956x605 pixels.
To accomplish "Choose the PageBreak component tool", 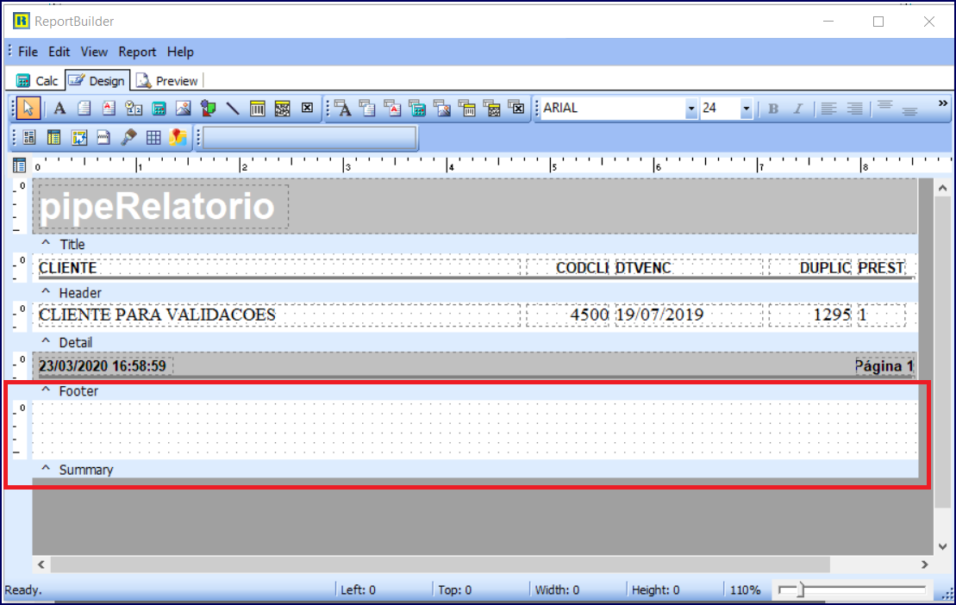I will click(x=103, y=138).
